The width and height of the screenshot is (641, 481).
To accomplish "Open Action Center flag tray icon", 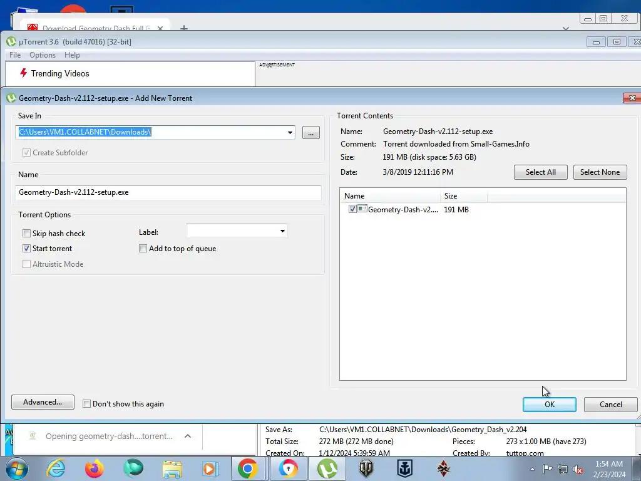I will [547, 469].
